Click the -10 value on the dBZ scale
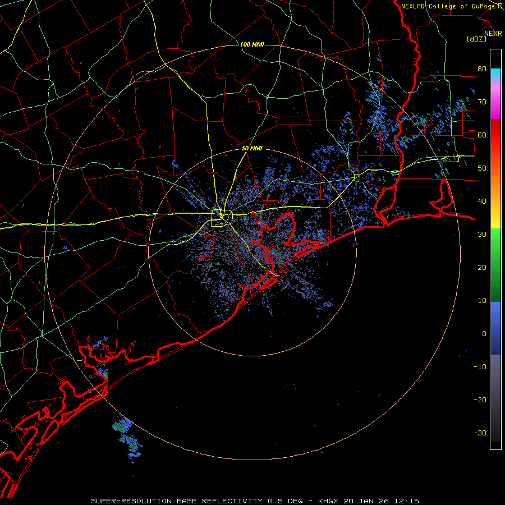 [480, 367]
